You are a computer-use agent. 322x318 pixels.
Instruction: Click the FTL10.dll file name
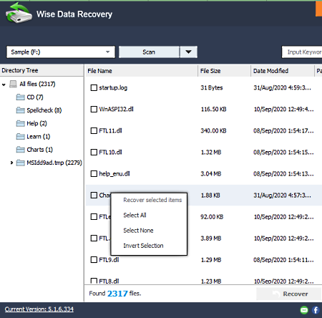(x=110, y=152)
